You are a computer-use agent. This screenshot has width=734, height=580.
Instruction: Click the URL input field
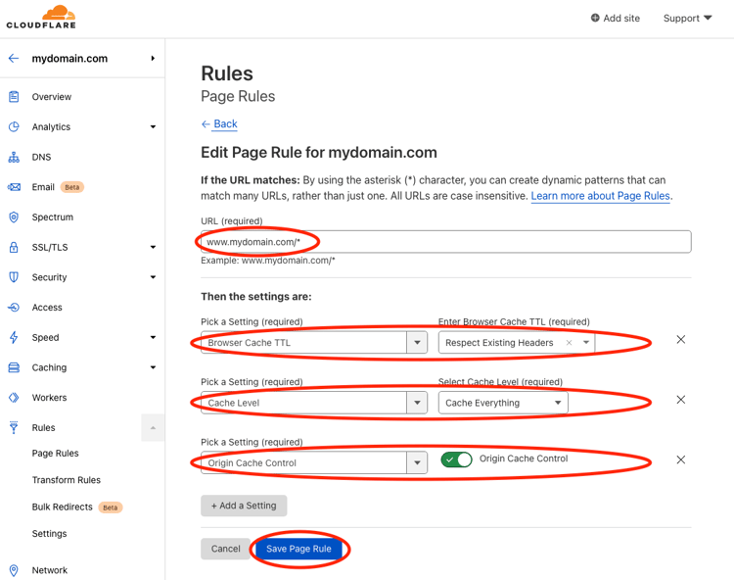[x=445, y=242]
